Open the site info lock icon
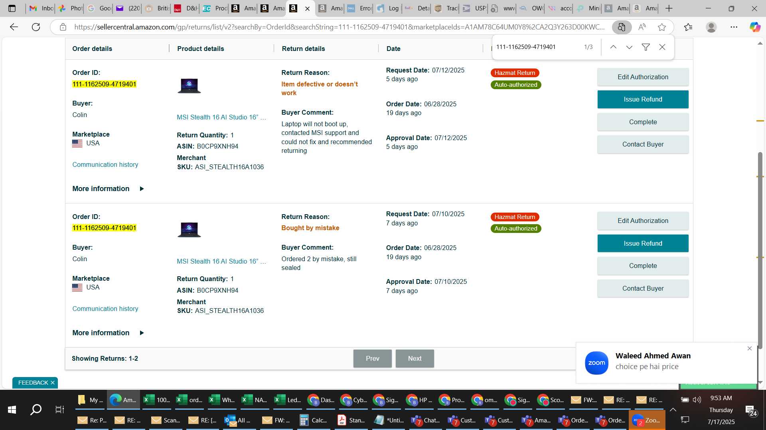Viewport: 766px width, 430px height. point(63,27)
